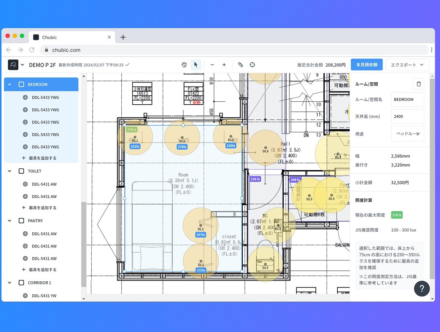
Task: Open dropdown arrow beside the logo
Action: click(22, 65)
